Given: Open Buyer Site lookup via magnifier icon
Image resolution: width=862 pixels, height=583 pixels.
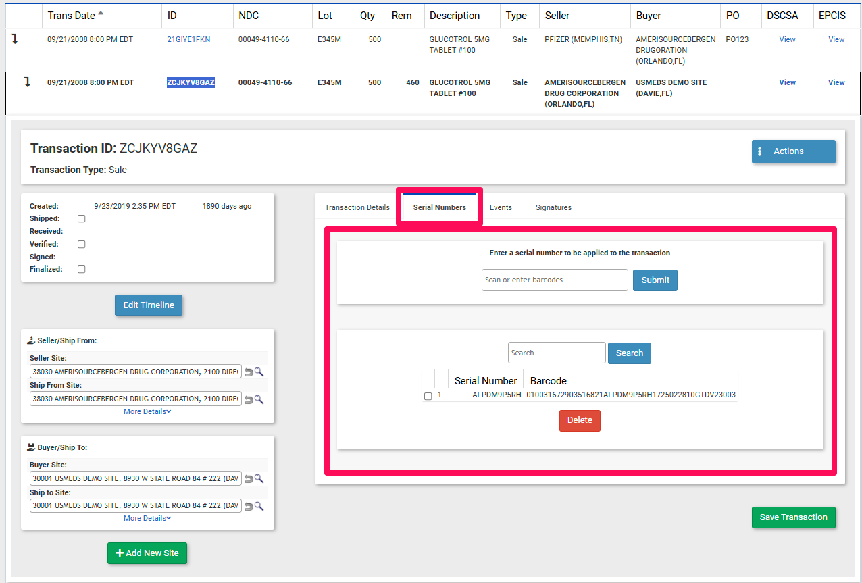Looking at the screenshot, I should [259, 478].
